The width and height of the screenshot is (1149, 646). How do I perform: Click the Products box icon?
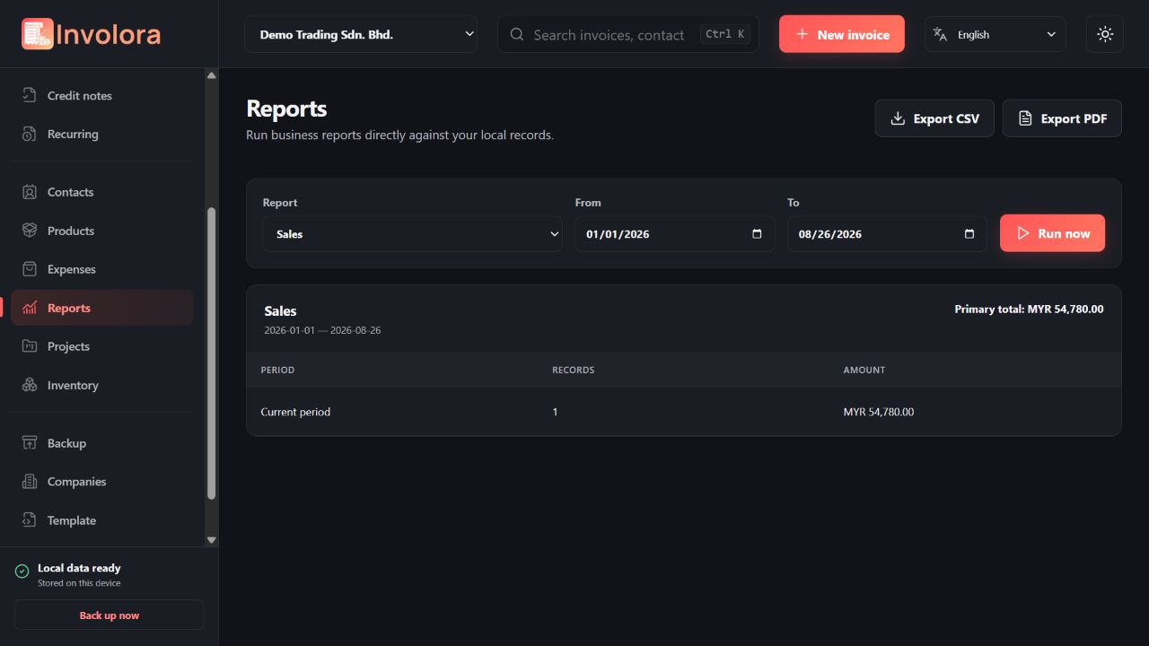[x=30, y=231]
